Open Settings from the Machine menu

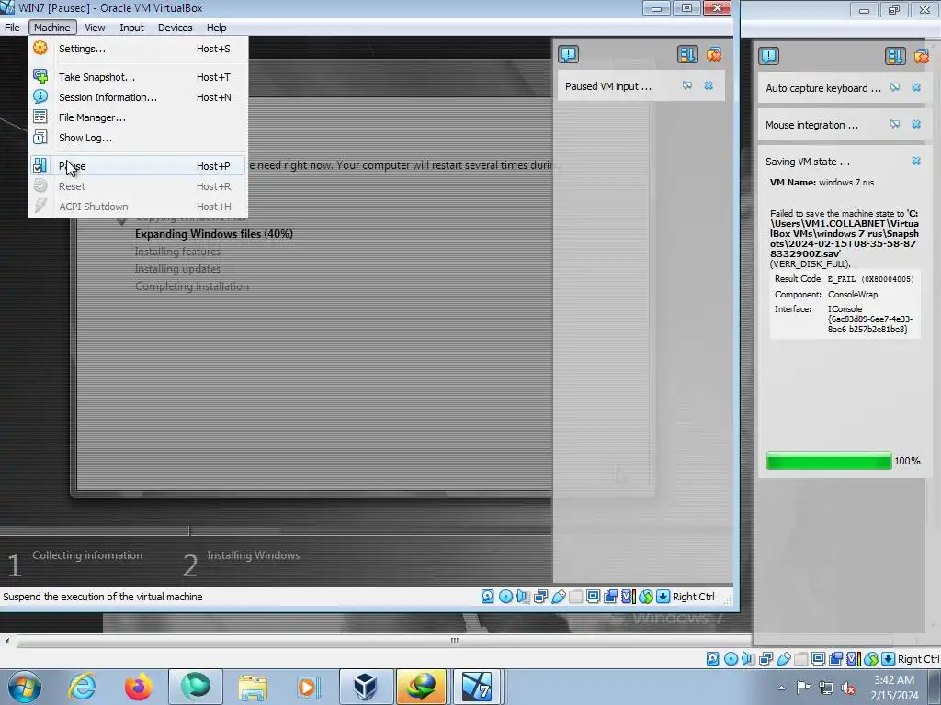pos(138,49)
